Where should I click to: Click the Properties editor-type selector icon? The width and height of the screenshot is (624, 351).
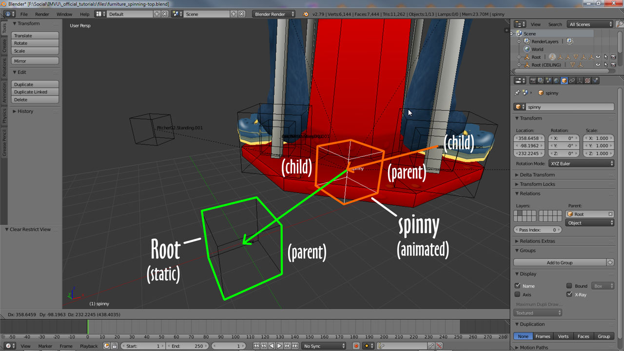tap(520, 80)
